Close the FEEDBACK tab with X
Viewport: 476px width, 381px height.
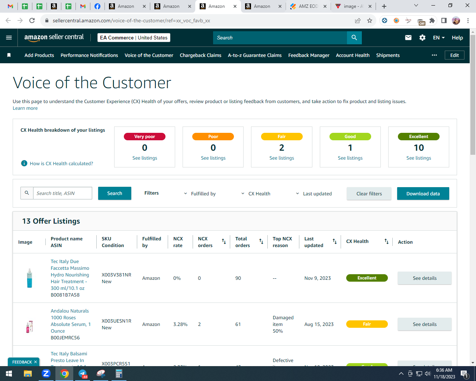pos(35,362)
